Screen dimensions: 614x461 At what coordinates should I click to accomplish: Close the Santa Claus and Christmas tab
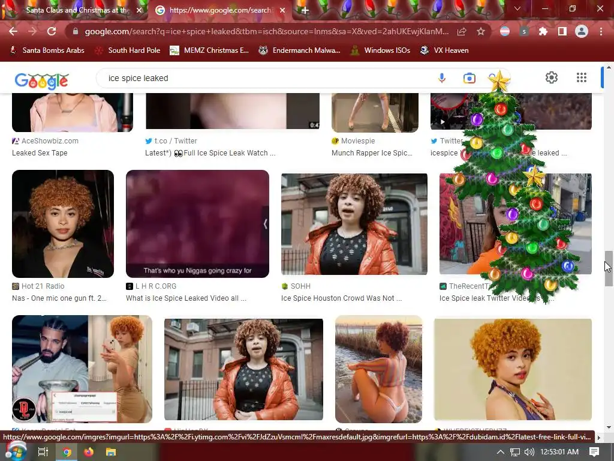[139, 10]
